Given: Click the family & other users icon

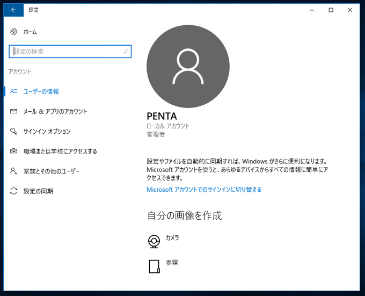Looking at the screenshot, I should point(14,171).
